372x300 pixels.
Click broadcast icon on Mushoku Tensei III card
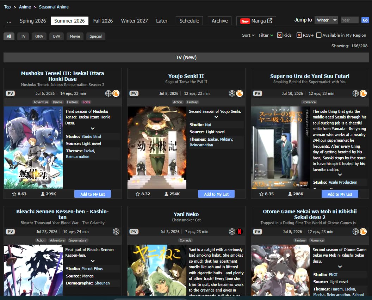point(108,93)
